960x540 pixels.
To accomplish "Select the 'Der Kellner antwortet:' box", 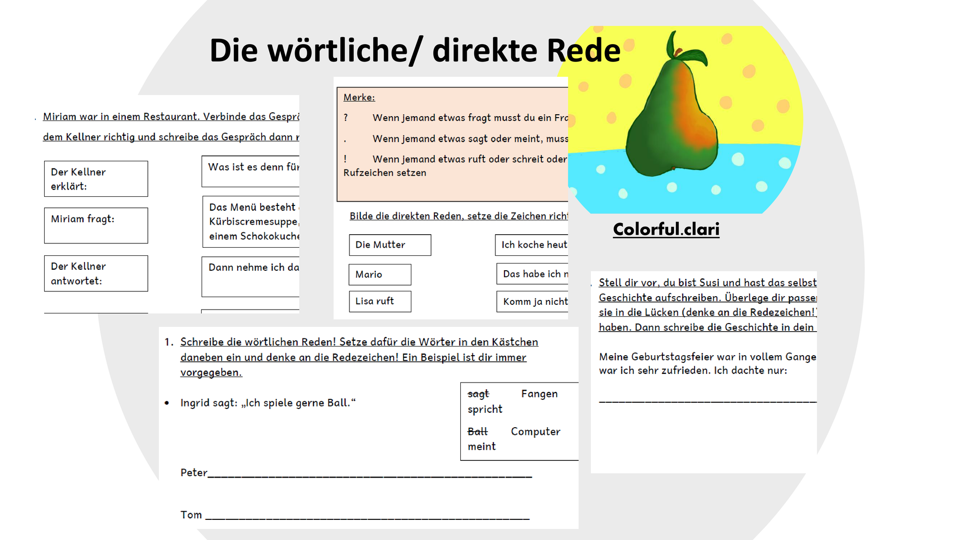I will tap(96, 274).
